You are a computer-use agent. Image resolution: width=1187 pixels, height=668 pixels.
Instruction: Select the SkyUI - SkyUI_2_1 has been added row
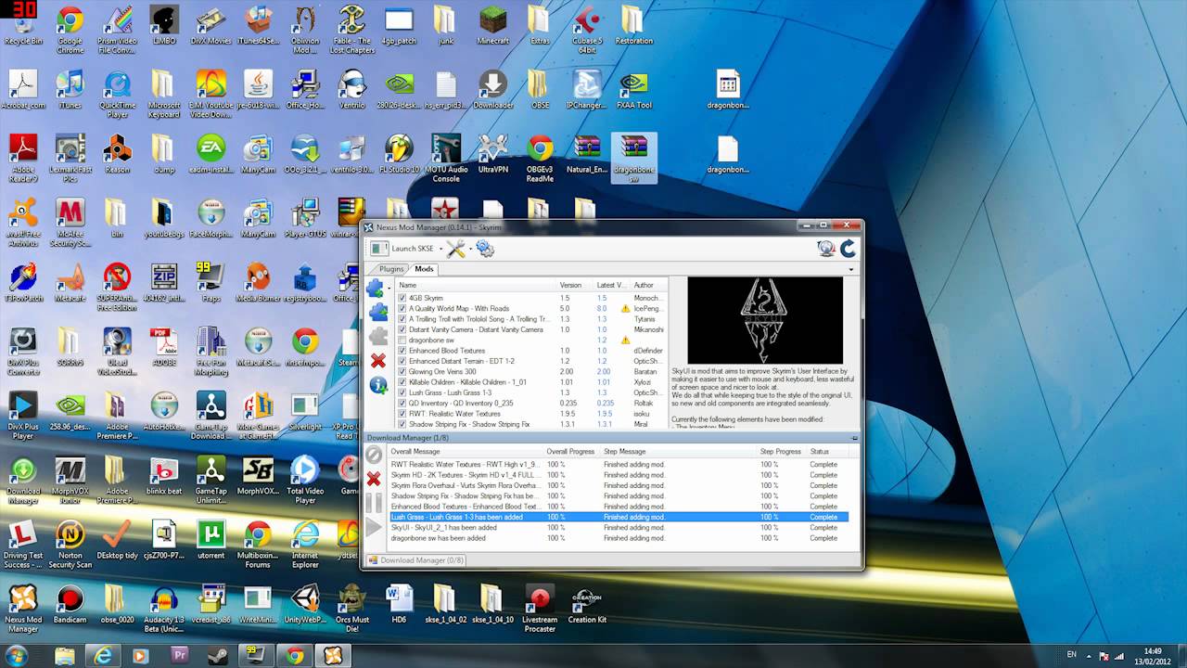[x=619, y=527]
